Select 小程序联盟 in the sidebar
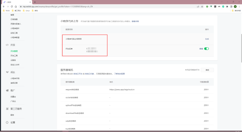This screenshot has height=132, width=242. 15,38
